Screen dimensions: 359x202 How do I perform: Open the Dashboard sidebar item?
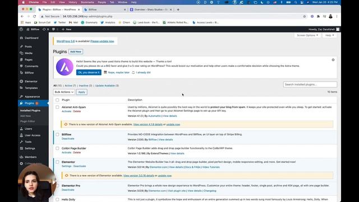[31, 38]
